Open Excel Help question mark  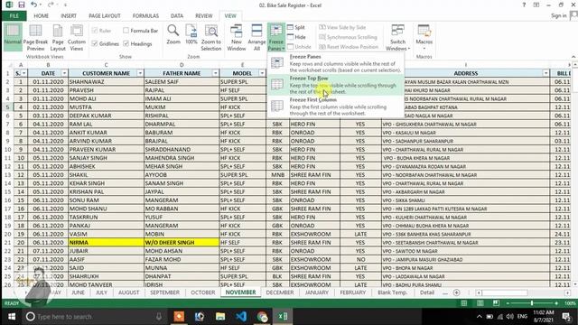(524, 5)
